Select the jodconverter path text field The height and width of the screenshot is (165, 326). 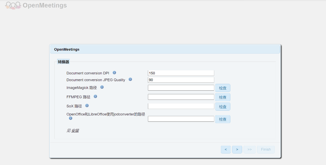[x=181, y=119]
